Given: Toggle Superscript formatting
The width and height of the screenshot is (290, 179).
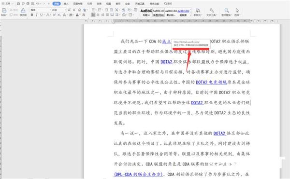Looking at the screenshot, I should point(54,15).
